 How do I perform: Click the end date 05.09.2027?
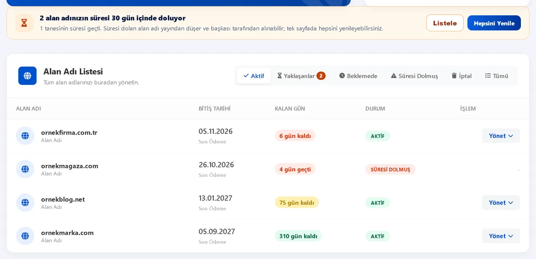tap(217, 232)
